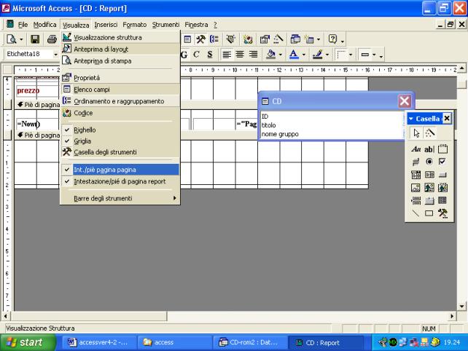Apply the line/border color pen
Viewport: 468px width, 351px height.
(318, 55)
